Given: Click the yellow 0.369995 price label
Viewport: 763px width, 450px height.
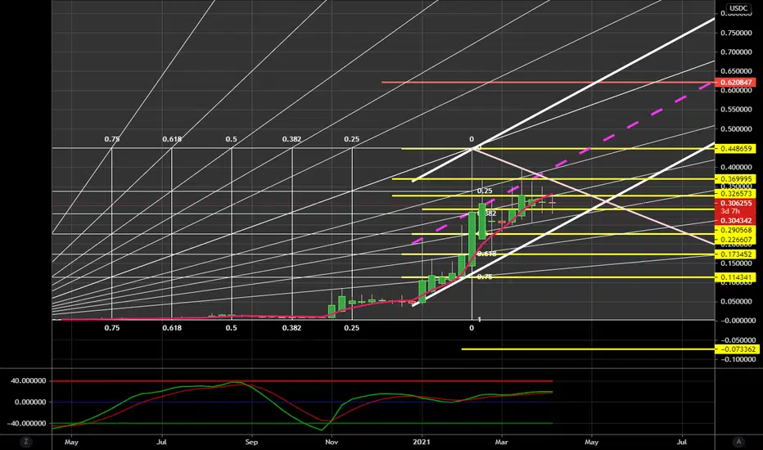Looking at the screenshot, I should 735,179.
